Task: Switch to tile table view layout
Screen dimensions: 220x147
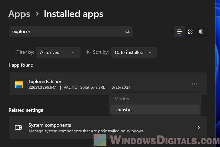Action: [x=201, y=32]
